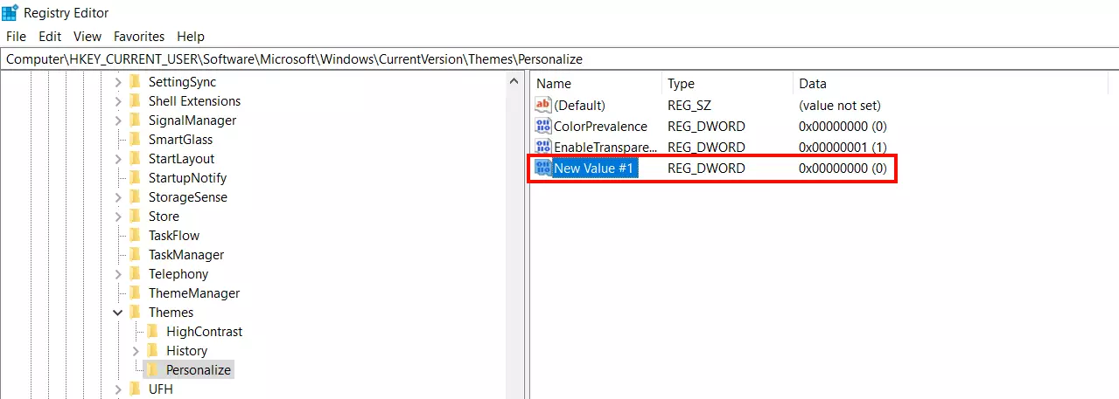The height and width of the screenshot is (399, 1119).
Task: Click the ColorPrevalence DWORD icon
Action: (543, 127)
